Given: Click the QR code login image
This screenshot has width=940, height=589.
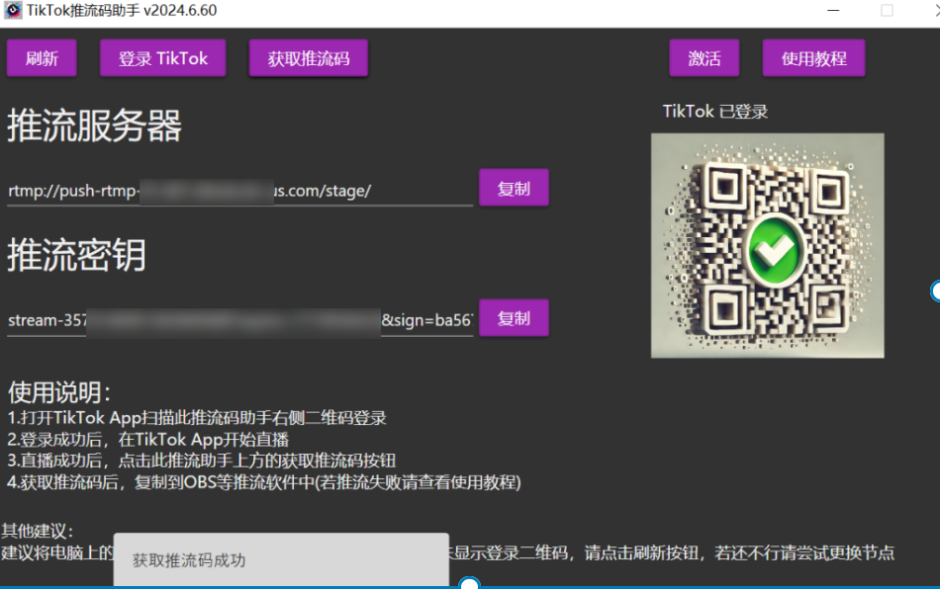Looking at the screenshot, I should click(768, 245).
